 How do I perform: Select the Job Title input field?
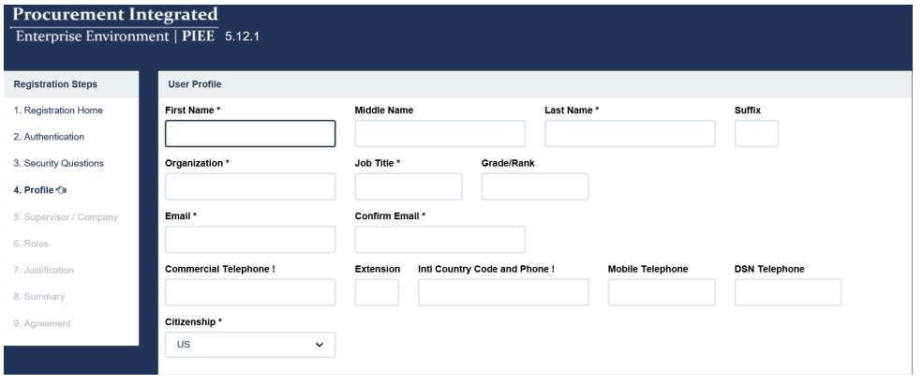pyautogui.click(x=409, y=186)
